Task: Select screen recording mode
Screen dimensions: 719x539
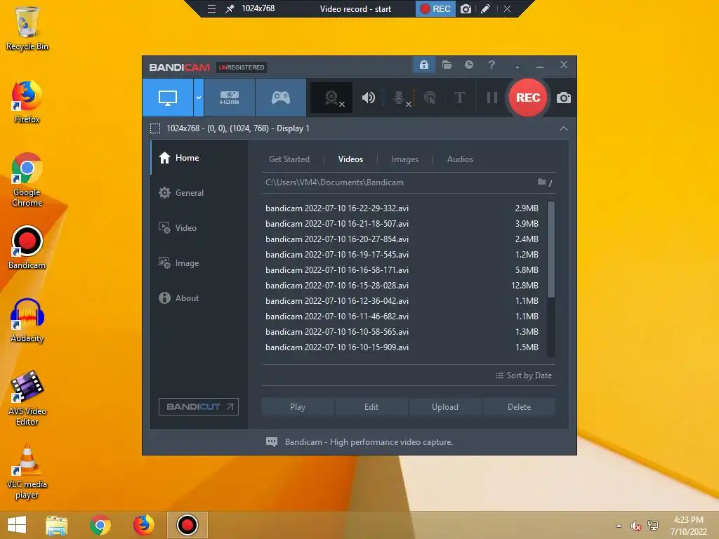Action: [x=168, y=98]
